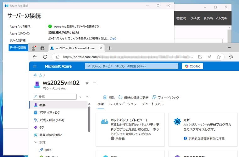Click the background window scroll up arrow

(x=230, y=28)
